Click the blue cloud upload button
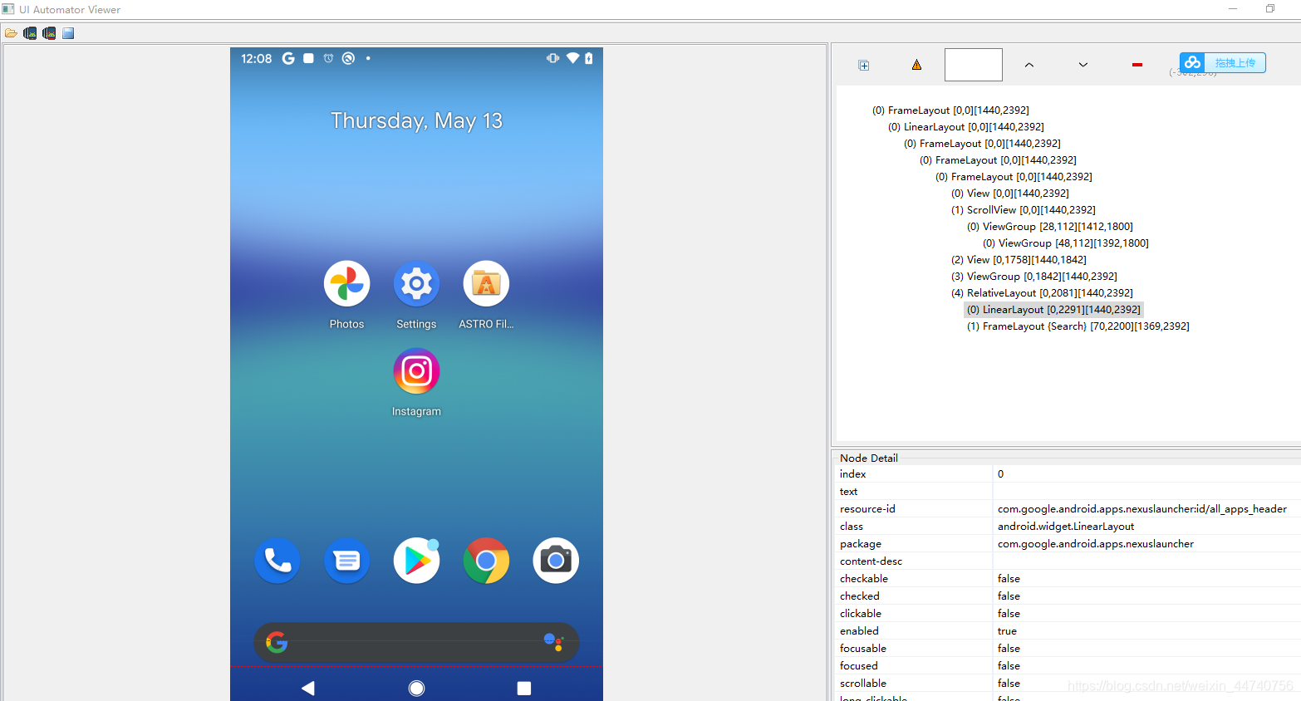Viewport: 1301px width, 701px height. (1223, 62)
